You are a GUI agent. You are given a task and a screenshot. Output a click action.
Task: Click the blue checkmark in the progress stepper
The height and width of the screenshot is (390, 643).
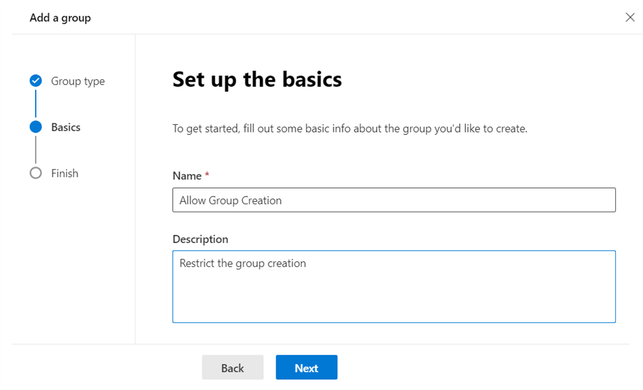click(35, 80)
